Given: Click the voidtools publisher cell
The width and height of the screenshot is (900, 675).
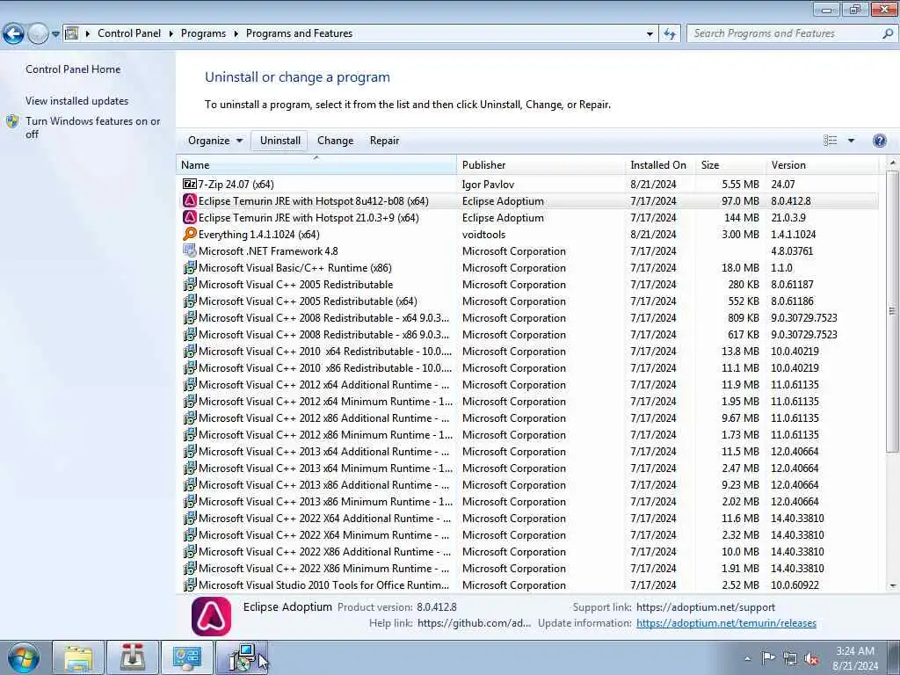Looking at the screenshot, I should pos(484,234).
